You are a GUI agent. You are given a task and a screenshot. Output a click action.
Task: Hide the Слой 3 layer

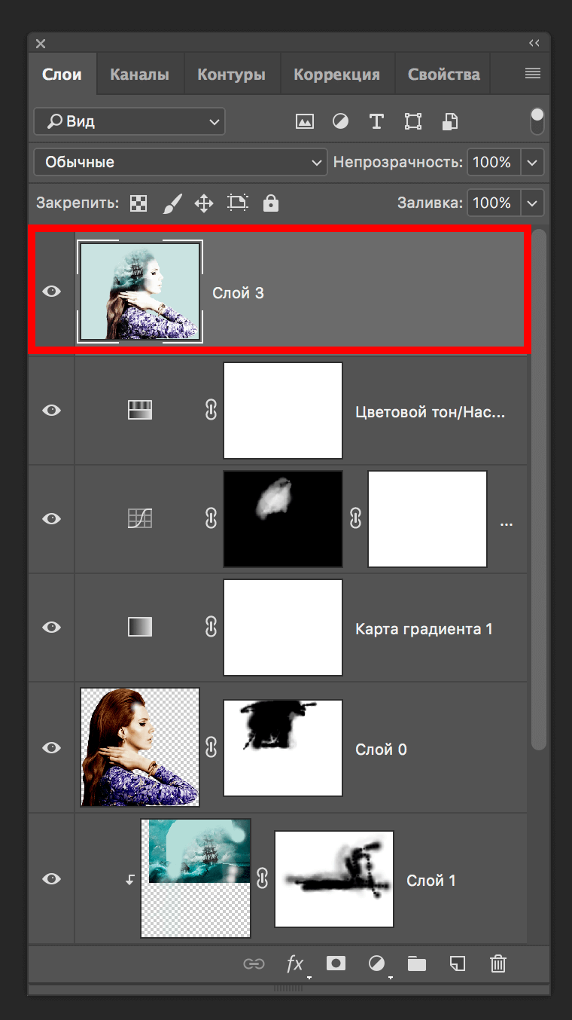coord(51,292)
